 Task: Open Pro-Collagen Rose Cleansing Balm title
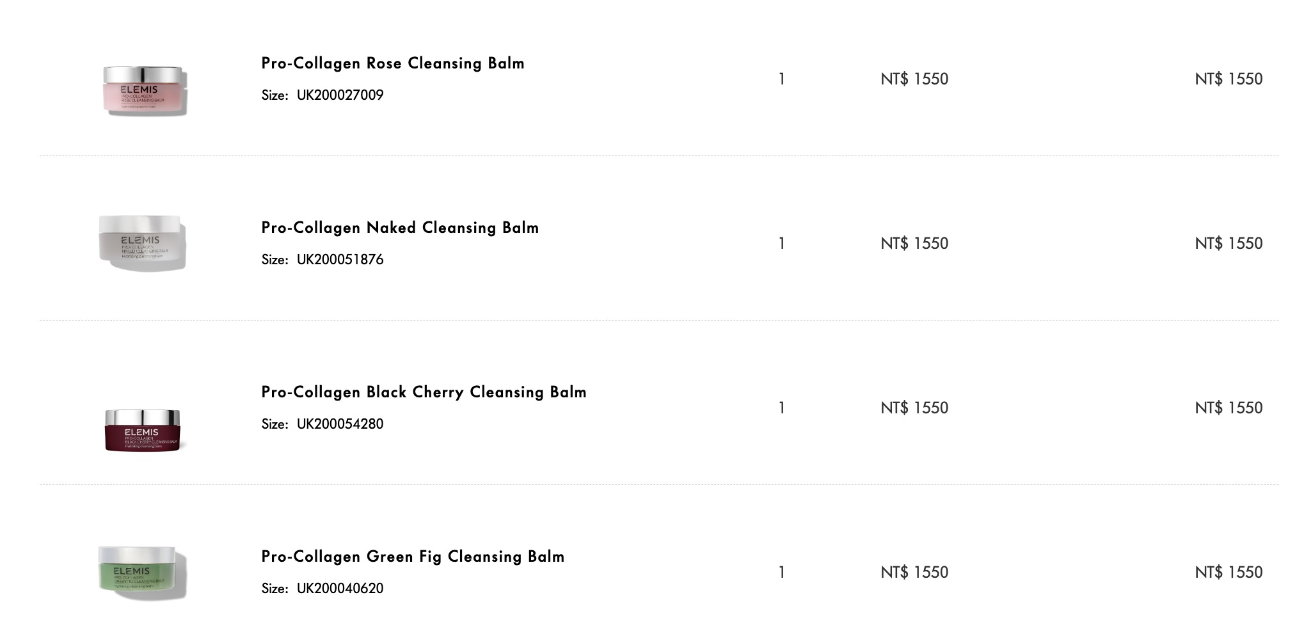click(x=392, y=63)
